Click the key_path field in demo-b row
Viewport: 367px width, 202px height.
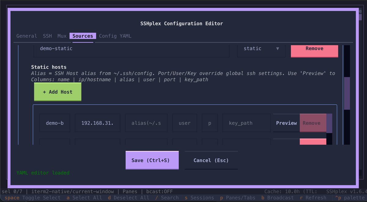pyautogui.click(x=247, y=123)
